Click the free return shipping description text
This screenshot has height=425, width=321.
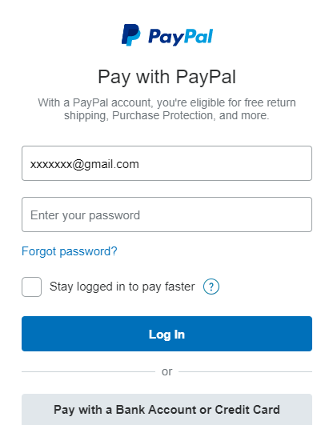coord(167,109)
